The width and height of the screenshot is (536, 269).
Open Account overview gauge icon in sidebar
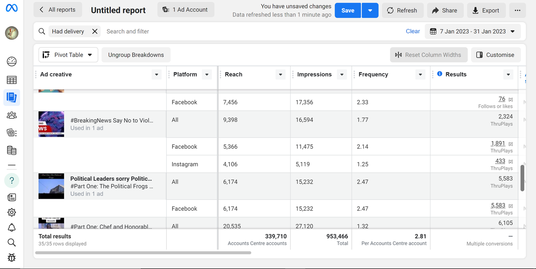12,62
